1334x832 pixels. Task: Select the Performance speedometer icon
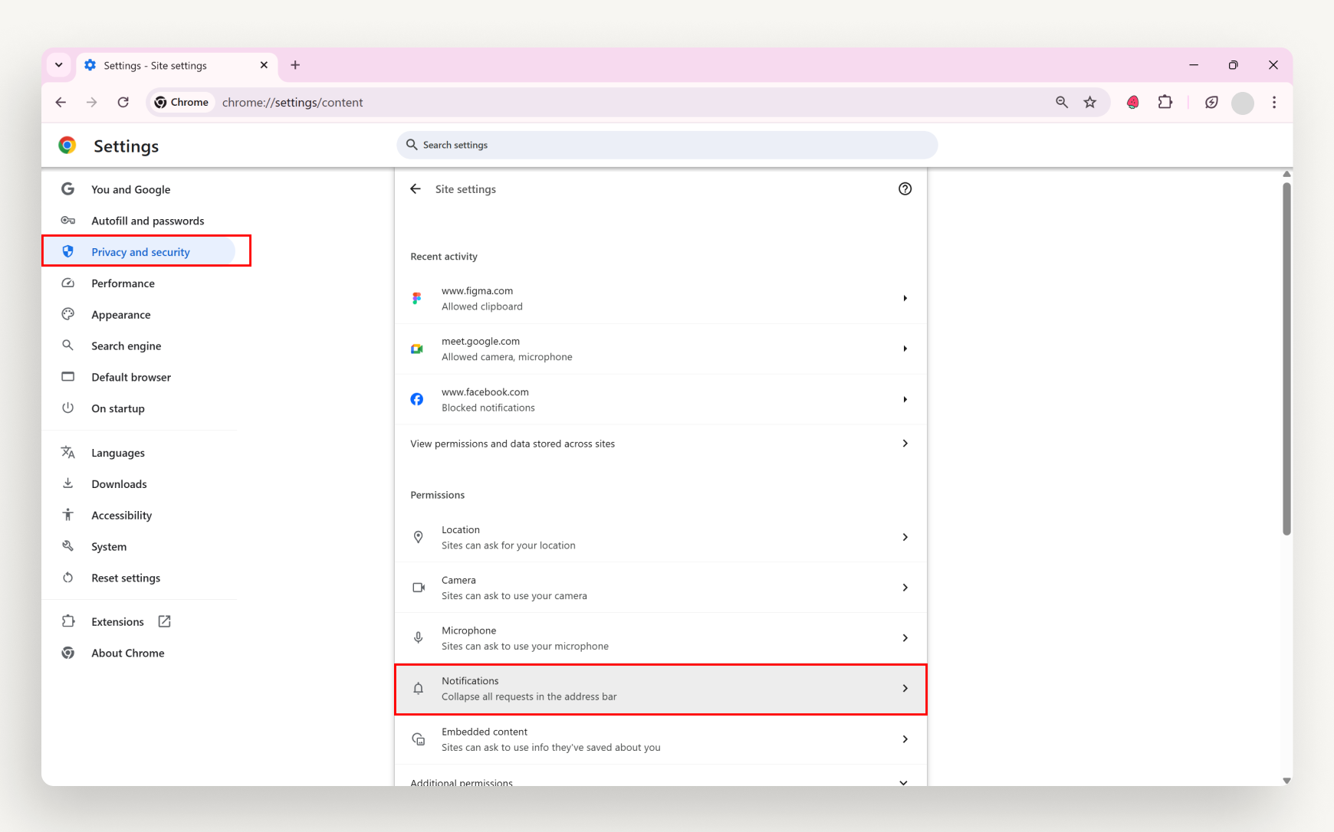click(x=68, y=283)
